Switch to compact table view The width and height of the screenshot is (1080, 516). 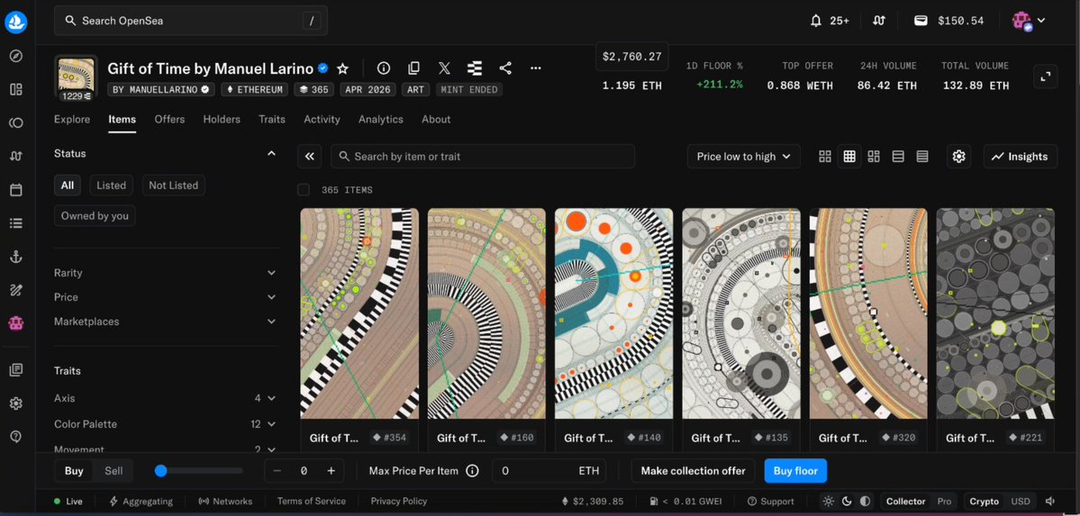pyautogui.click(x=922, y=157)
